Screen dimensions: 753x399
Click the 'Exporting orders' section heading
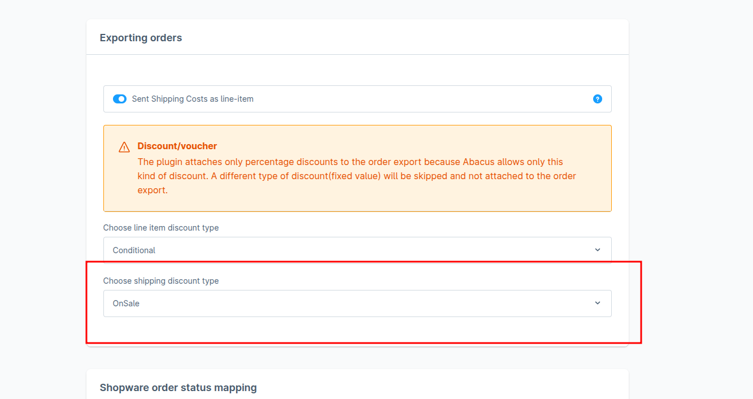pos(141,38)
